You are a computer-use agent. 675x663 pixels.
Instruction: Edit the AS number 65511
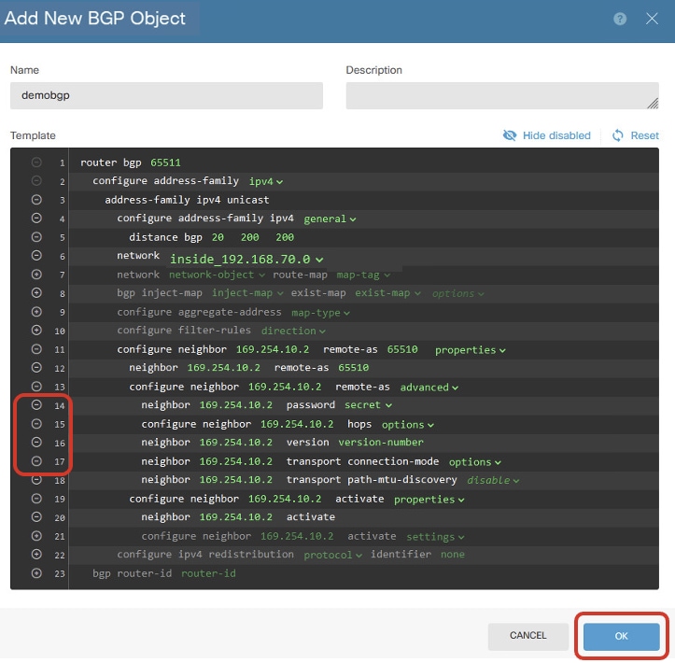[x=165, y=162]
